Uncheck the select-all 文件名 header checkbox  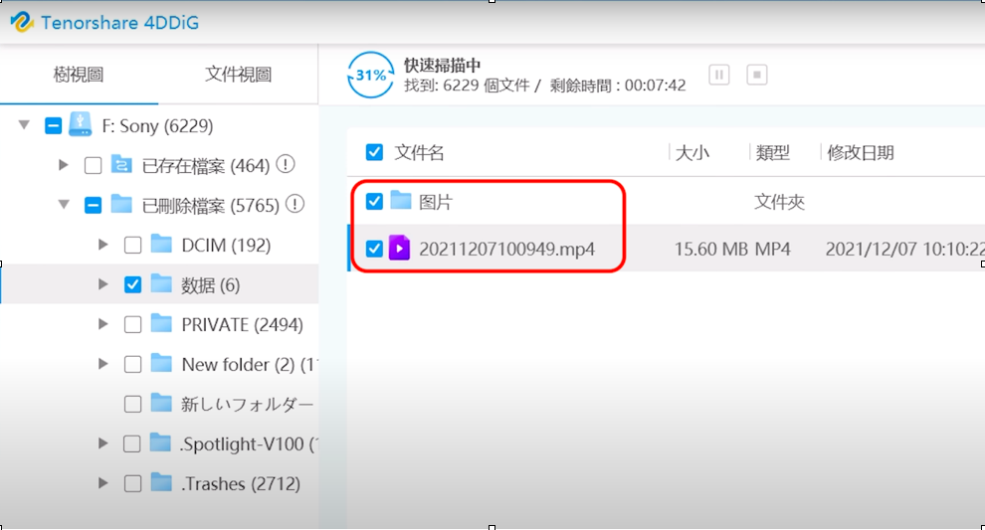[x=374, y=152]
